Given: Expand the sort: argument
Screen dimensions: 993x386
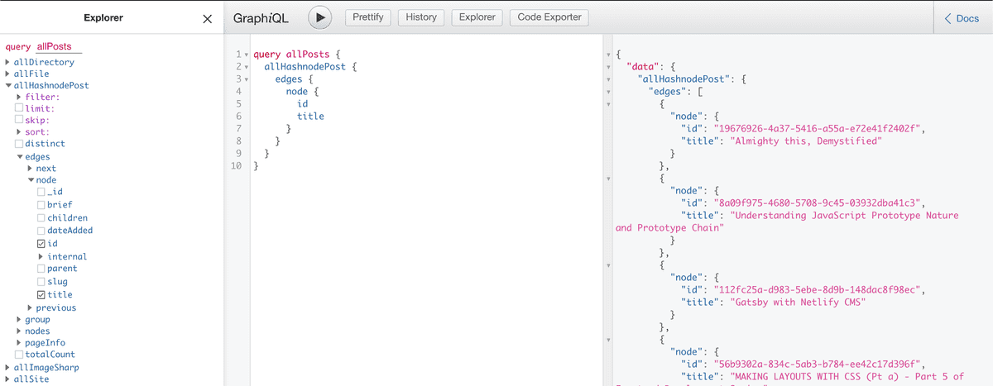Looking at the screenshot, I should click(x=18, y=131).
